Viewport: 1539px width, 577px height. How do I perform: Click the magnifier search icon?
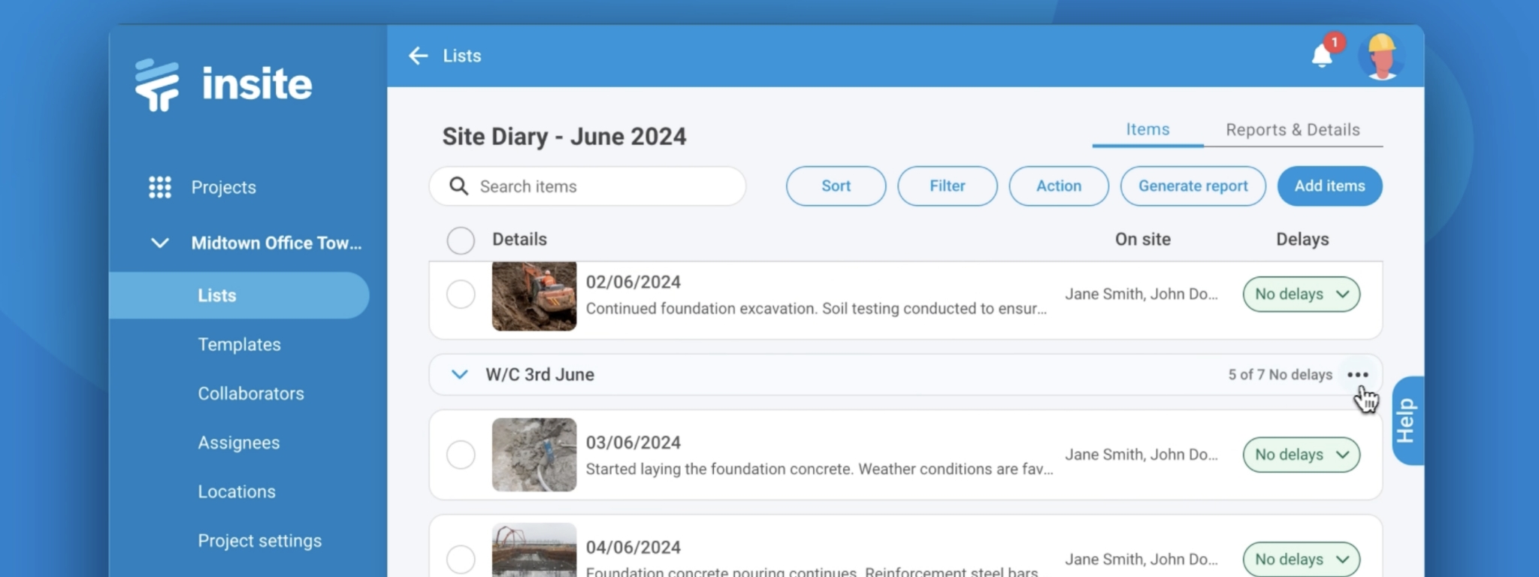click(x=458, y=186)
